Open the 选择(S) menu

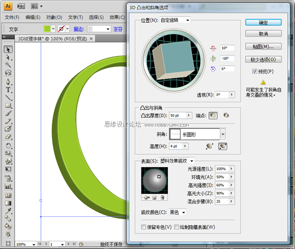(96, 17)
